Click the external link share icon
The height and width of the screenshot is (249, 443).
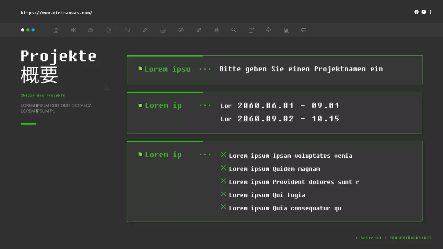click(x=251, y=30)
